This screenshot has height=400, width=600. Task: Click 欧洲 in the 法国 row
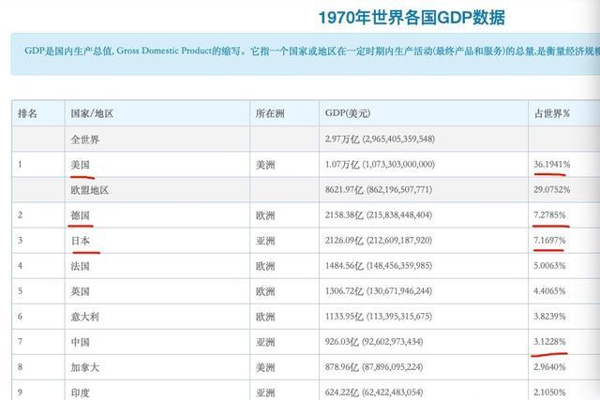click(265, 266)
